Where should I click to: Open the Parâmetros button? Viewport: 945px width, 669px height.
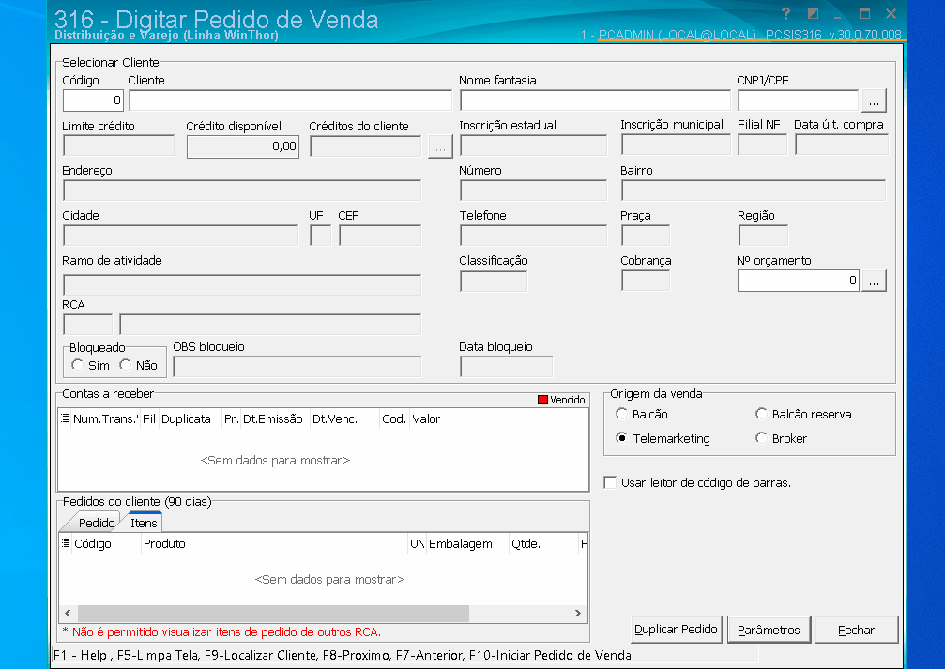[769, 630]
